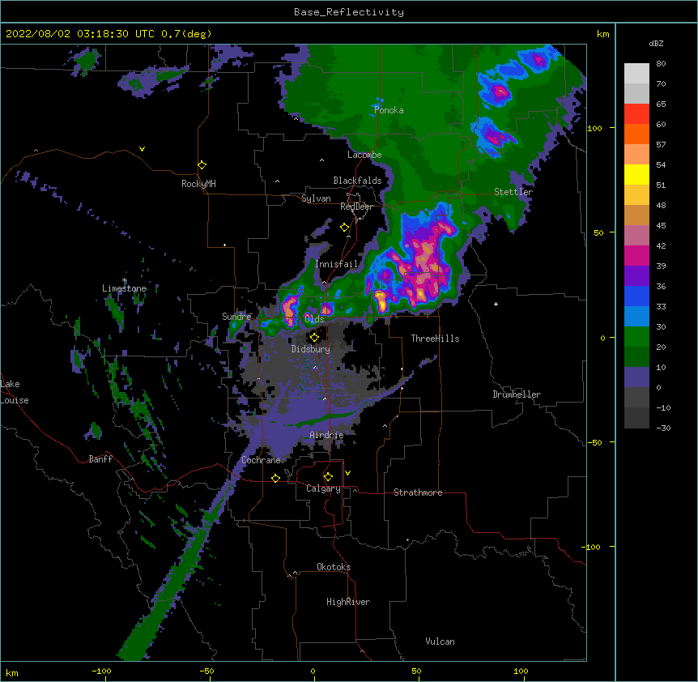698x682 pixels.
Task: Click the dBZ legend heading
Action: click(x=656, y=43)
